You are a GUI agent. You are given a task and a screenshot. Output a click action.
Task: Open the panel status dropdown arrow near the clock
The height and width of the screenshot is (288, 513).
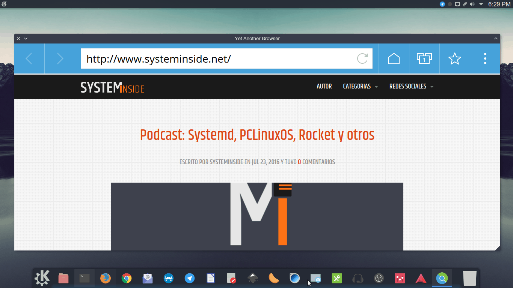pos(481,4)
